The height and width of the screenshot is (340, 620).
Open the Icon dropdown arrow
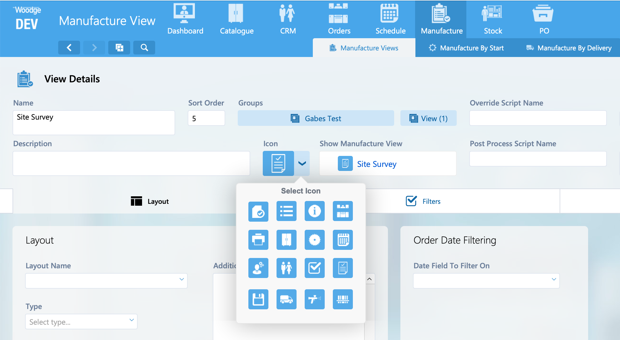[x=302, y=163]
